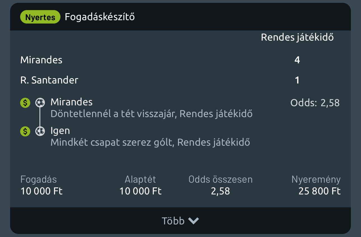The image size is (361, 237).
Task: Click the green Nyertes status badge
Action: (40, 17)
